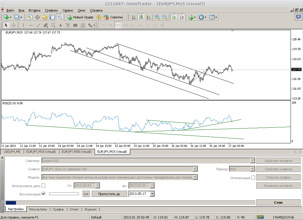Expand the arrows objects tool dropdown
Screen dimensions: 303x220
pos(94,25)
